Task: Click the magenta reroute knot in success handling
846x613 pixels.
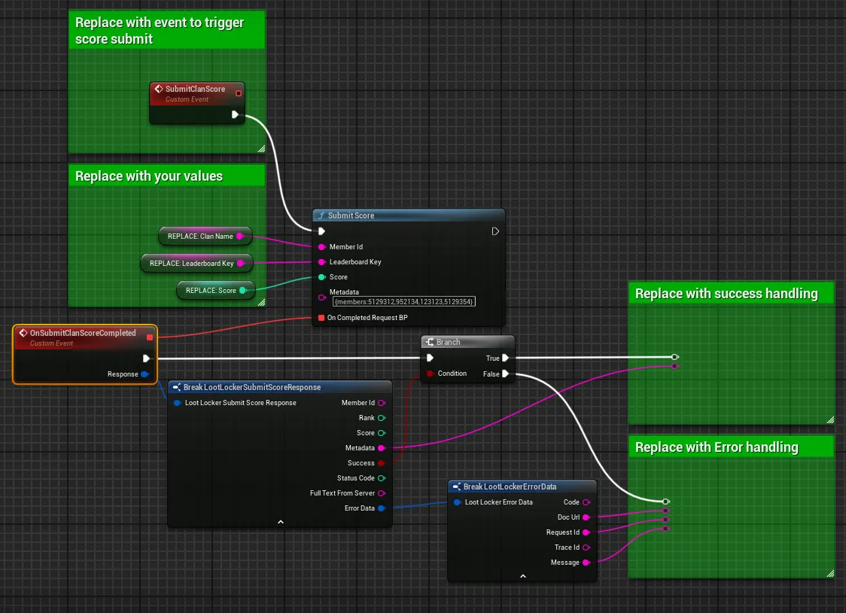Action: pyautogui.click(x=674, y=366)
